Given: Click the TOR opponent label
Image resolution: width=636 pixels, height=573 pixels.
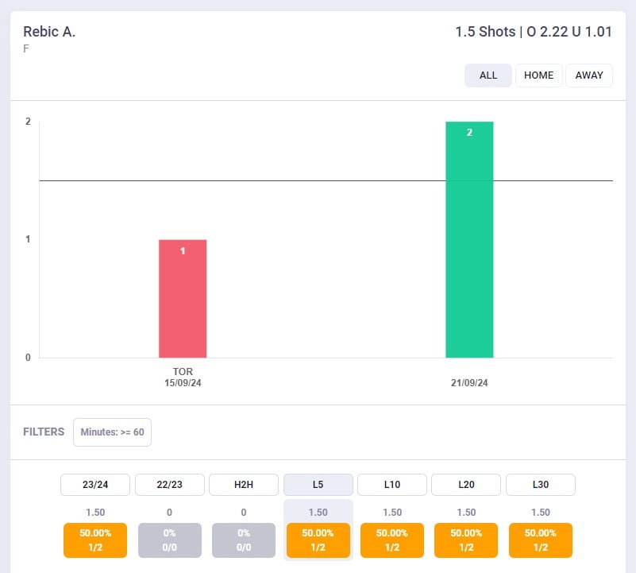Looking at the screenshot, I should click(183, 372).
